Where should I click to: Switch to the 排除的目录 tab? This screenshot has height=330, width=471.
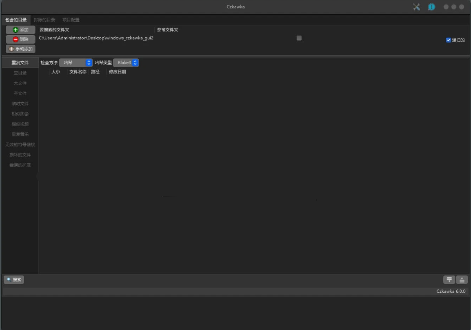pos(45,19)
